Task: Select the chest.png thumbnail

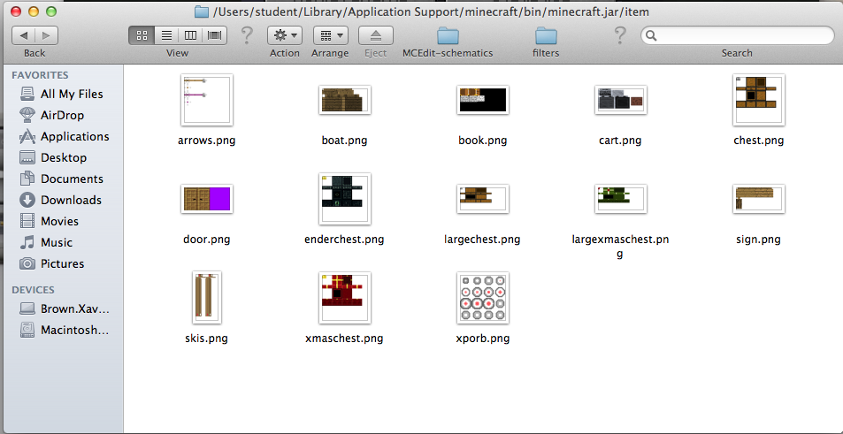Action: (x=759, y=100)
